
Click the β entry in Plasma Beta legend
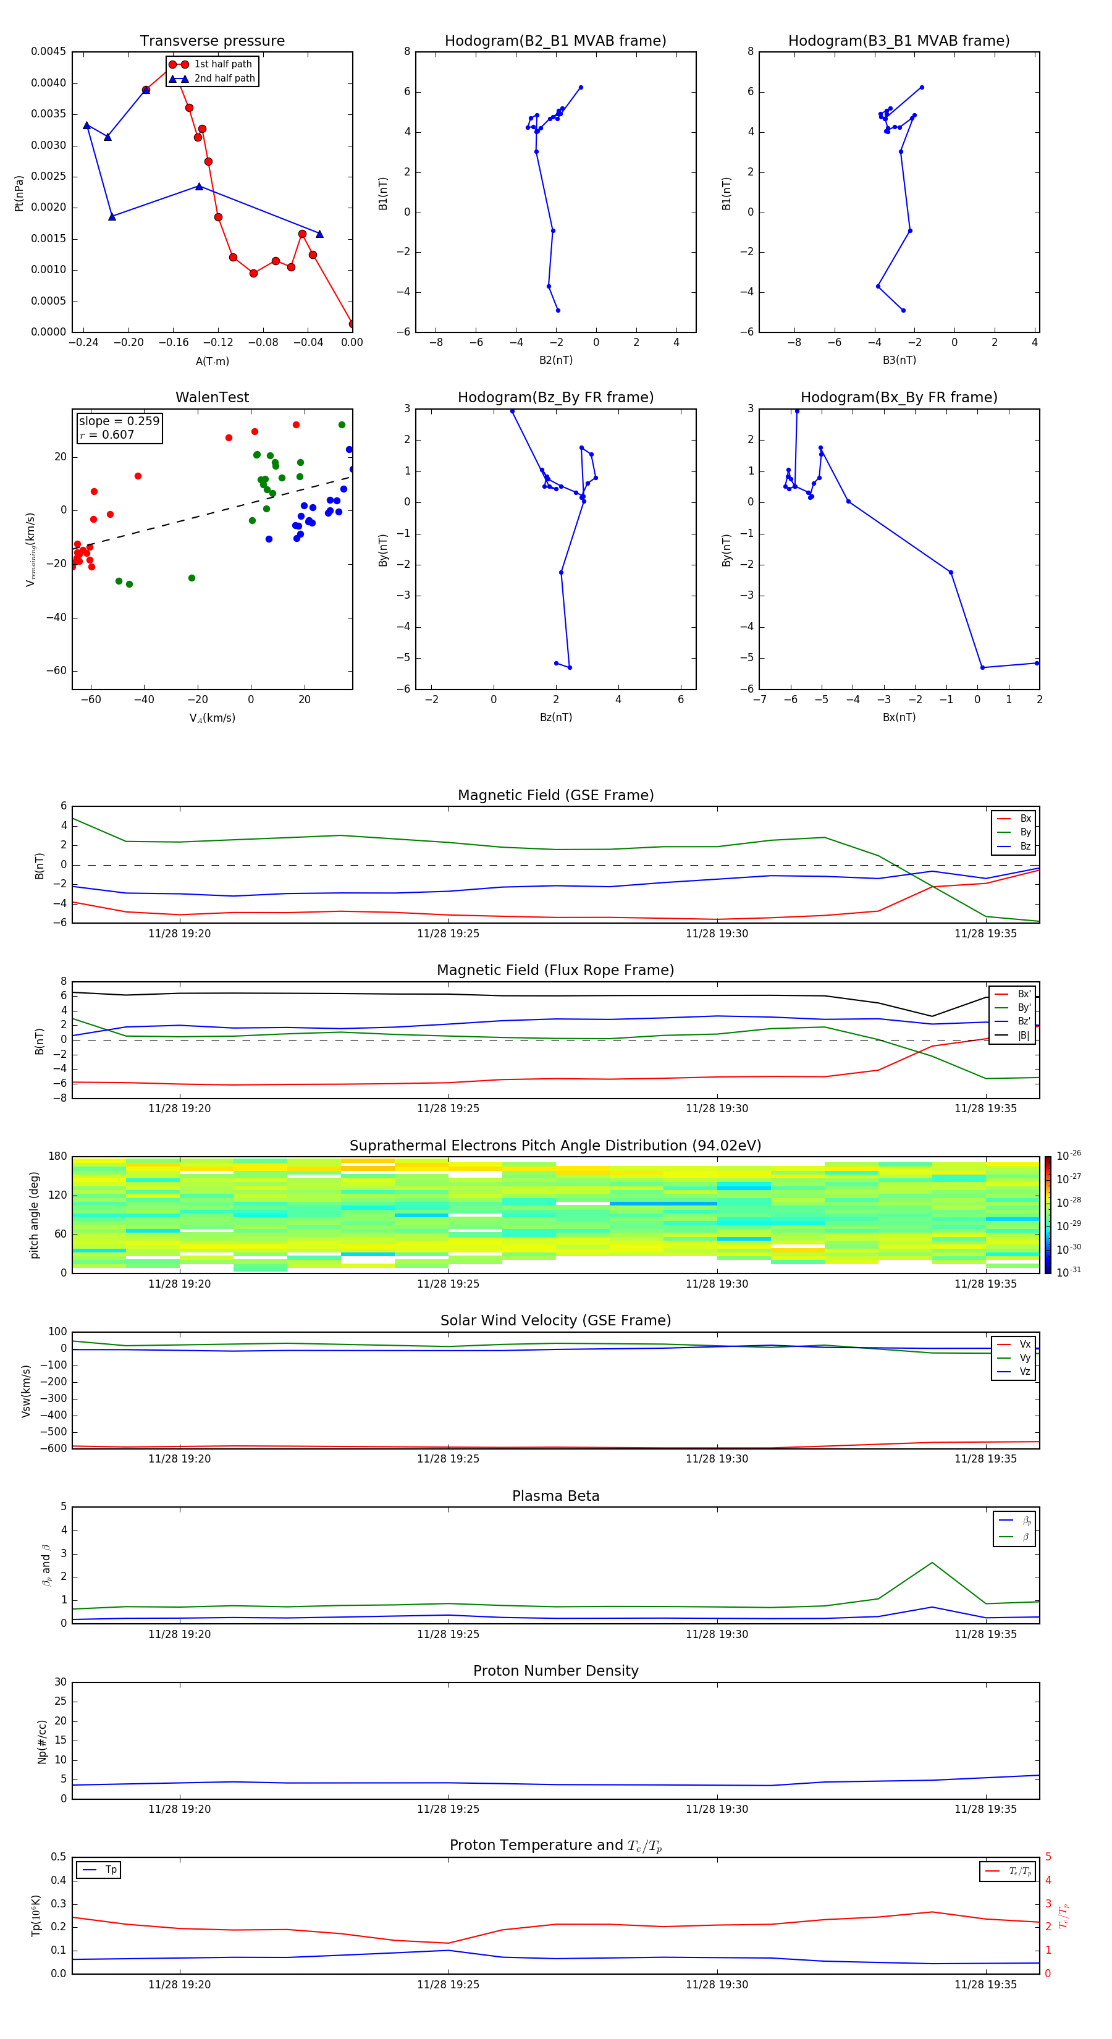(x=1016, y=1537)
